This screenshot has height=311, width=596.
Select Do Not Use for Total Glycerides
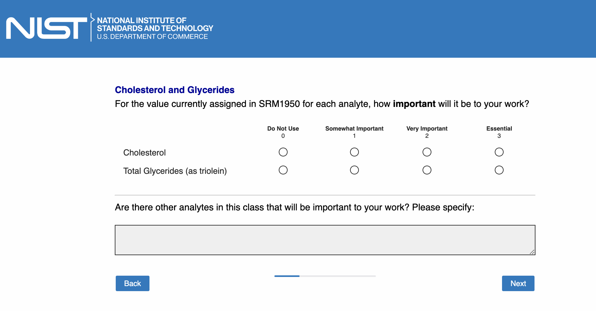(x=283, y=170)
